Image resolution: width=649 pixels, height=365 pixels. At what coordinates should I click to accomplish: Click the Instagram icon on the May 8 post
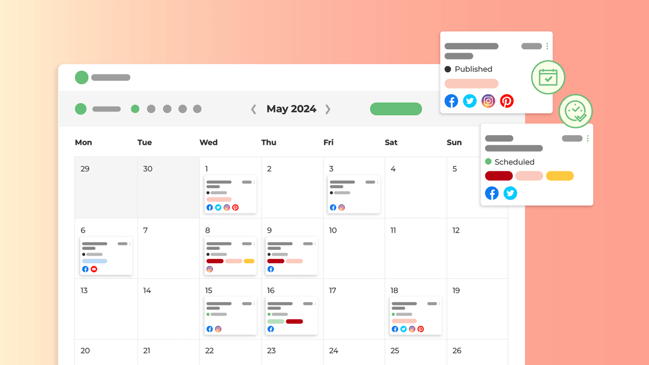[209, 269]
